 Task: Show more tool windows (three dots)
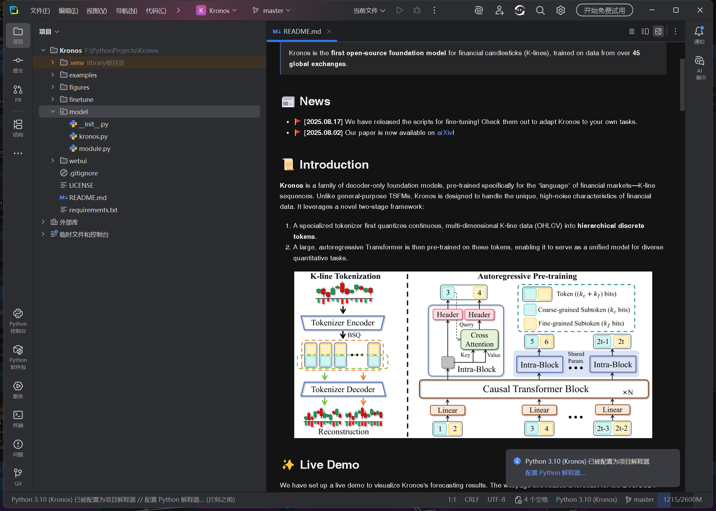[18, 153]
